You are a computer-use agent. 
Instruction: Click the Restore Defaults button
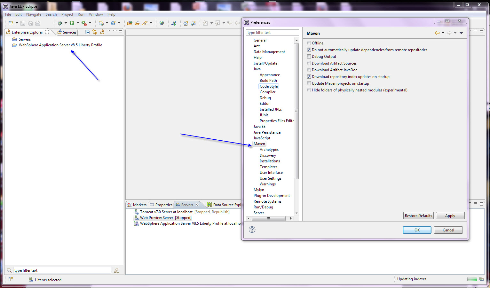click(418, 216)
